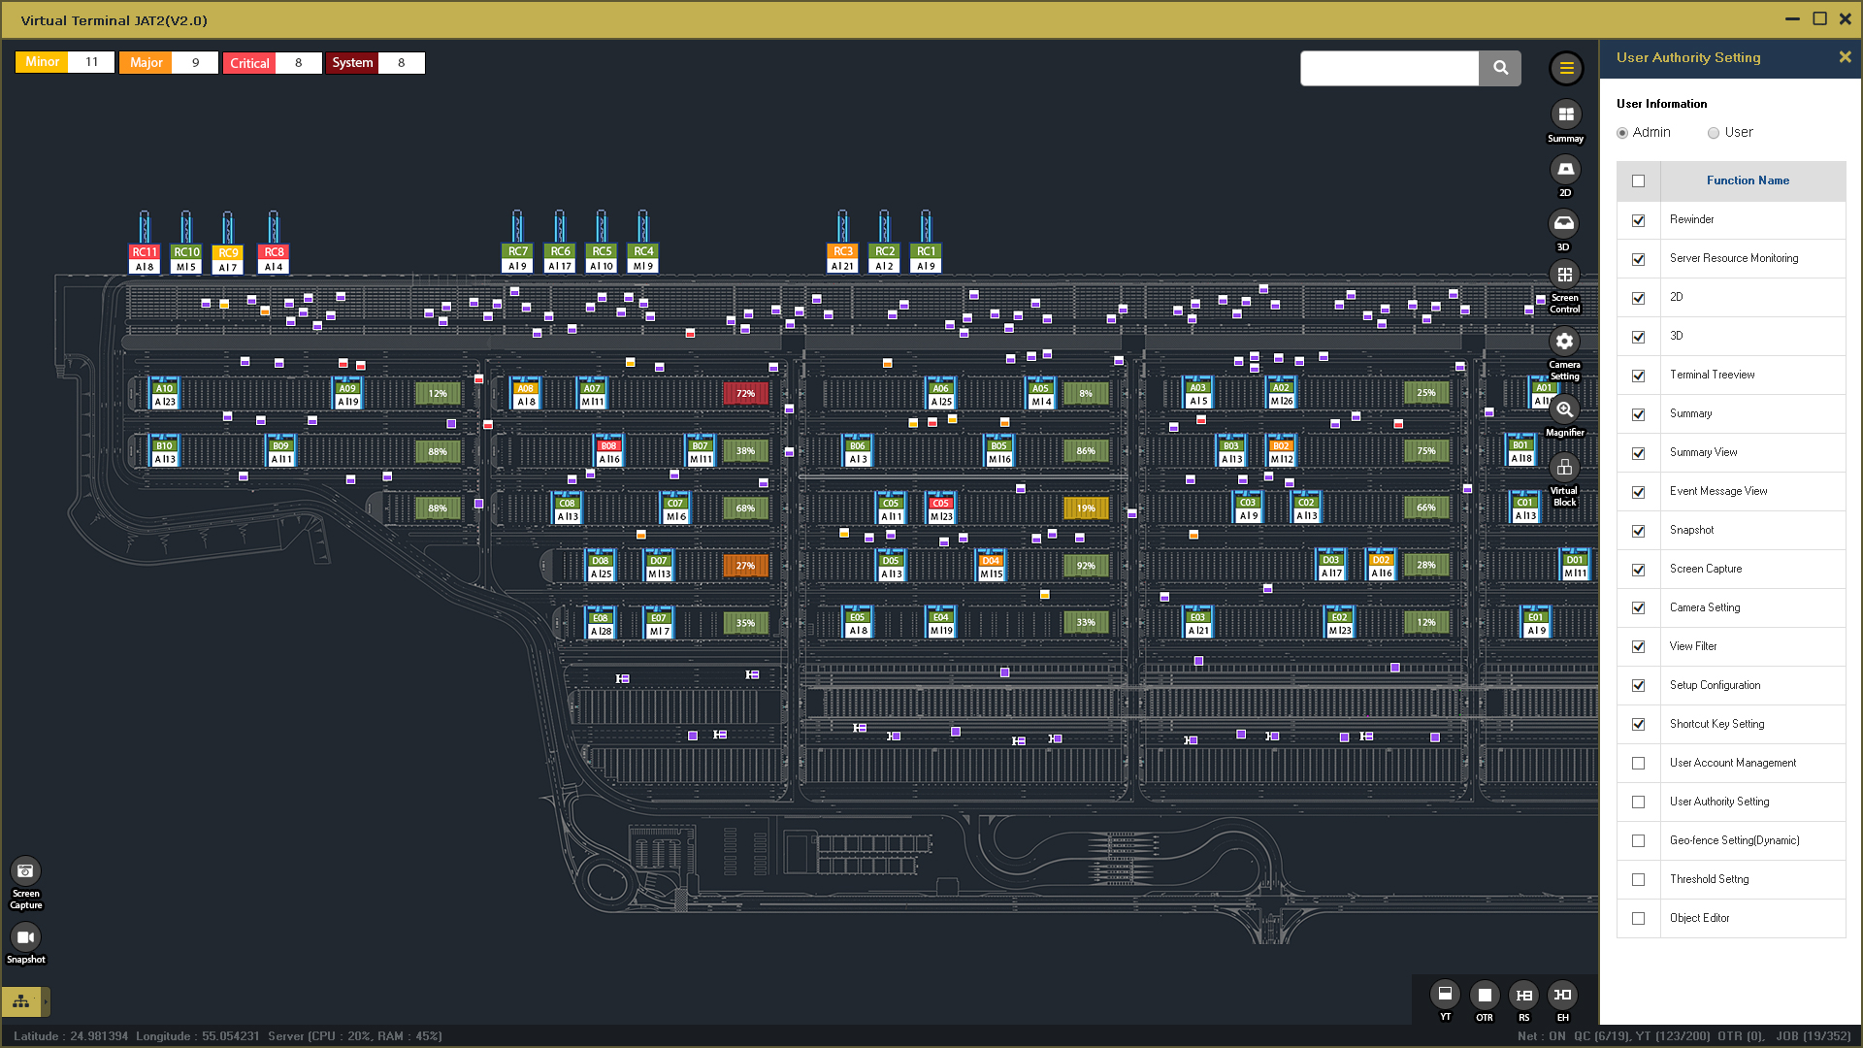Enable the User Account Management checkbox

point(1638,764)
